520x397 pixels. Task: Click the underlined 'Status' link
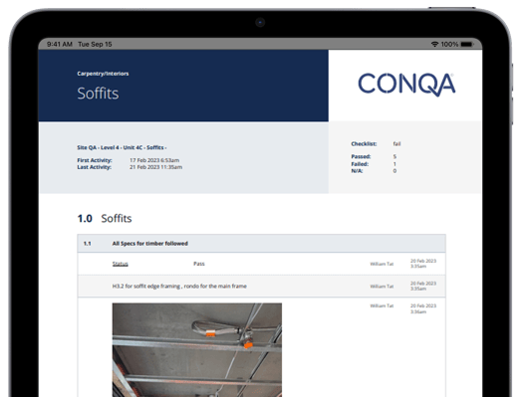[x=121, y=264]
